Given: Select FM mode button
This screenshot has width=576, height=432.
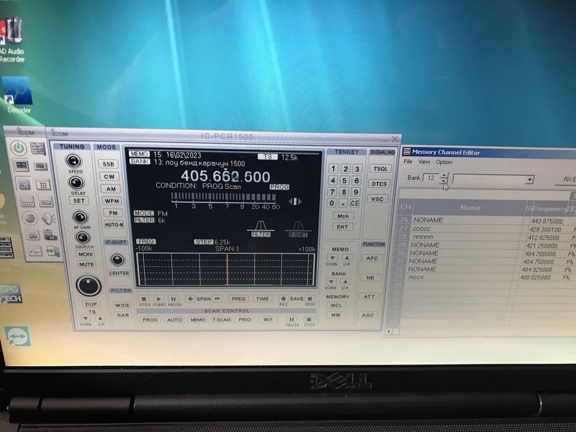Looking at the screenshot, I should [113, 213].
